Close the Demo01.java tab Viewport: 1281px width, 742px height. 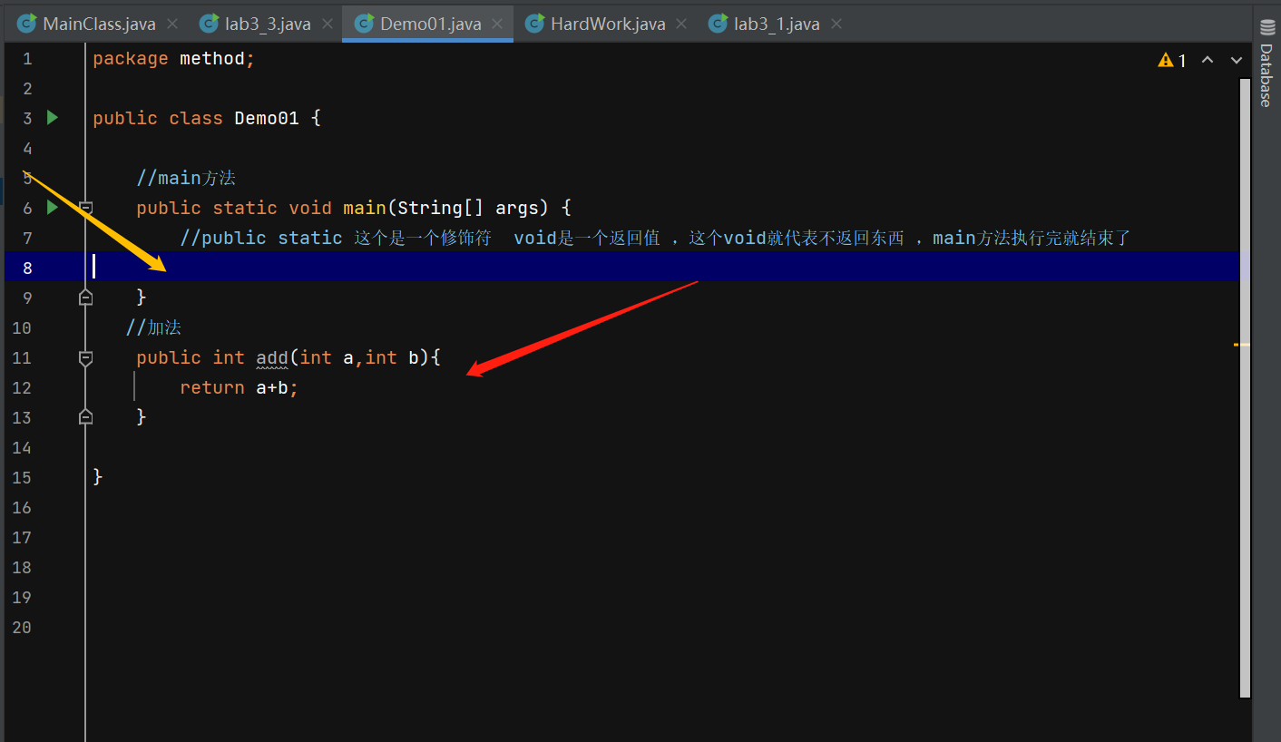[498, 24]
